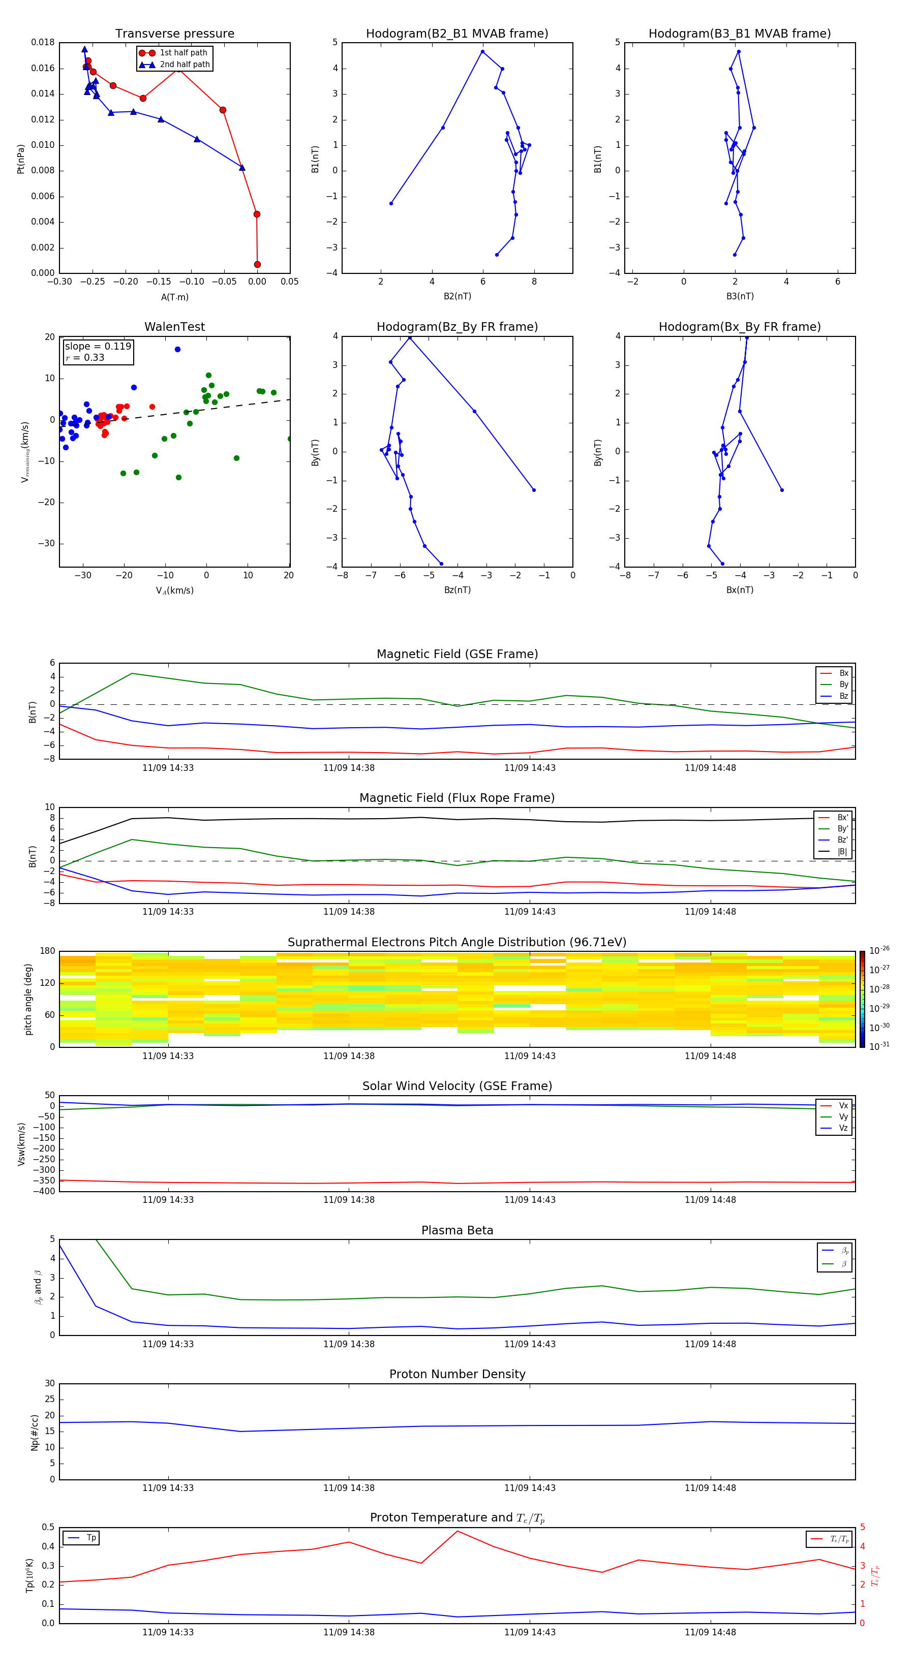915x1677 pixels.
Task: Click '11/09 14:33' tick under Plasma Beta plot
Action: (x=168, y=1344)
